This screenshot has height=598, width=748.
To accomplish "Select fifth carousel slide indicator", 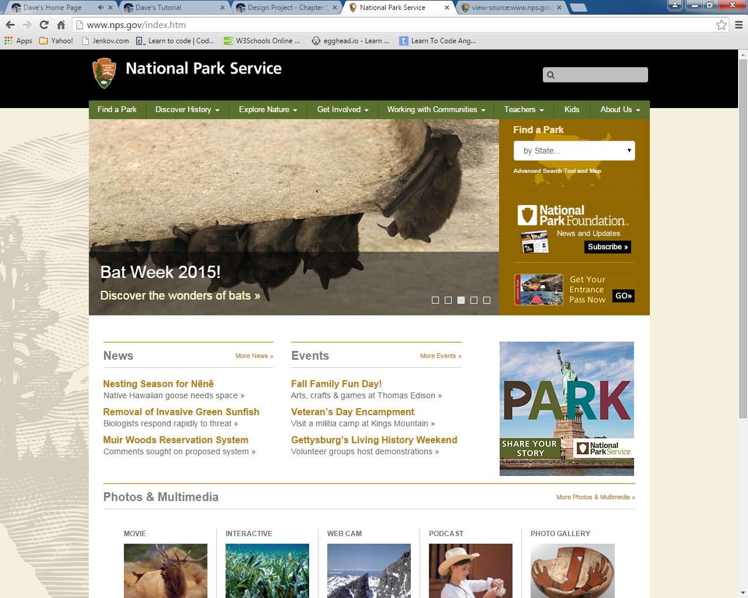I will point(486,300).
